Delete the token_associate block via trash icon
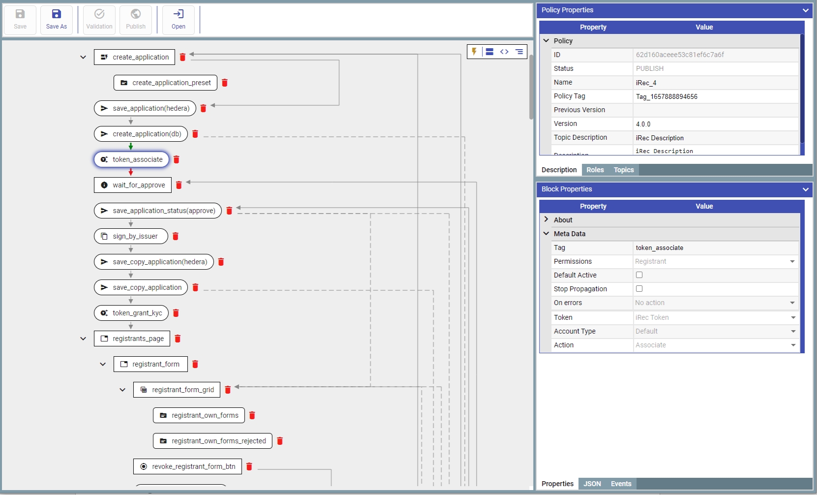Viewport: 817px width, 495px height. [177, 159]
